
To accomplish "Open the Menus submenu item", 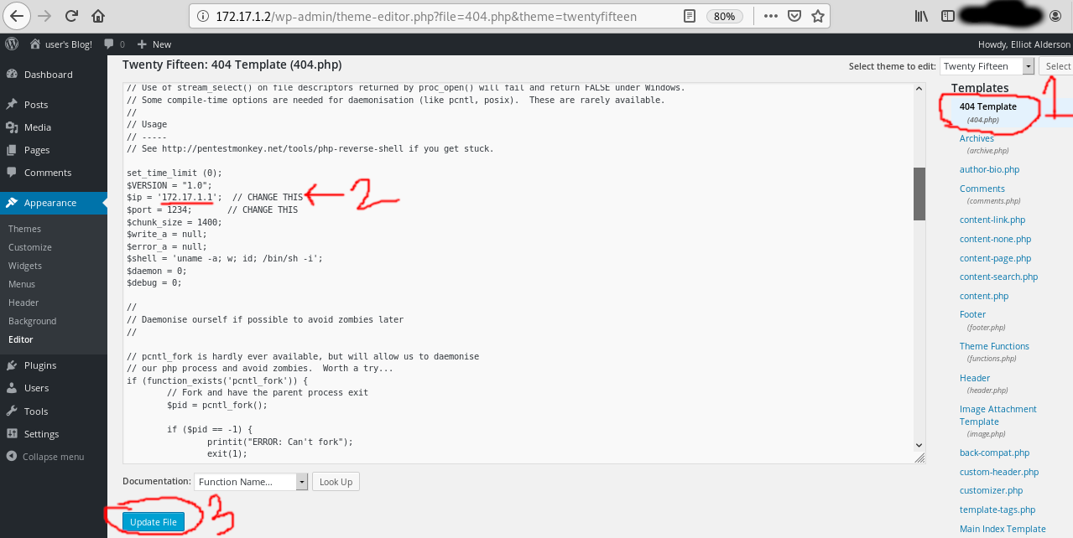I will pyautogui.click(x=22, y=284).
